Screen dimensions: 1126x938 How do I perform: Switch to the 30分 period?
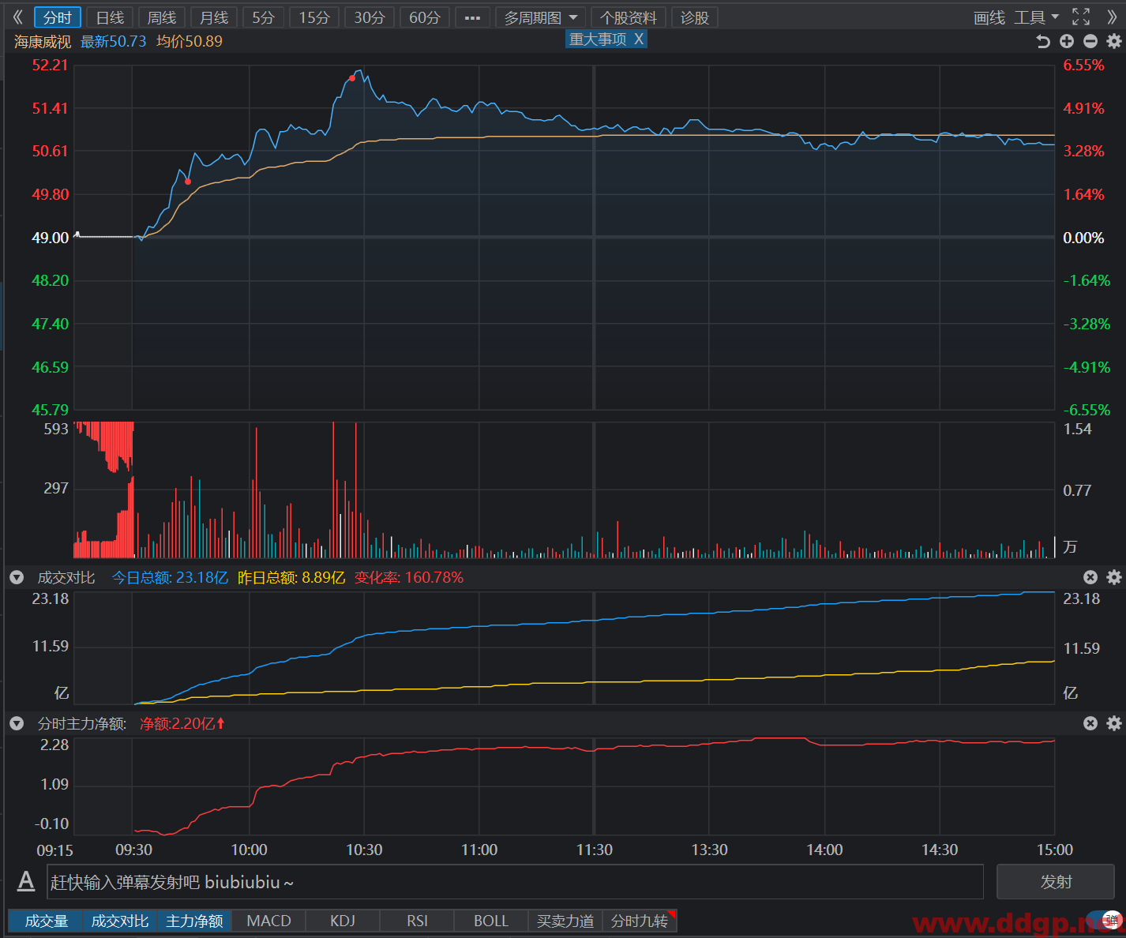[x=370, y=17]
